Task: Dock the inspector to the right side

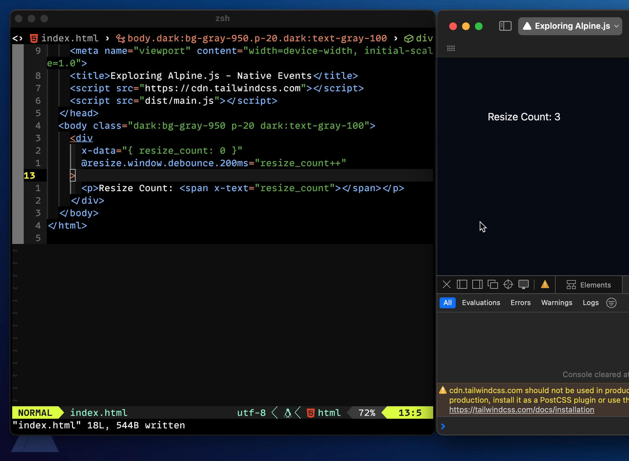Action: [x=477, y=284]
